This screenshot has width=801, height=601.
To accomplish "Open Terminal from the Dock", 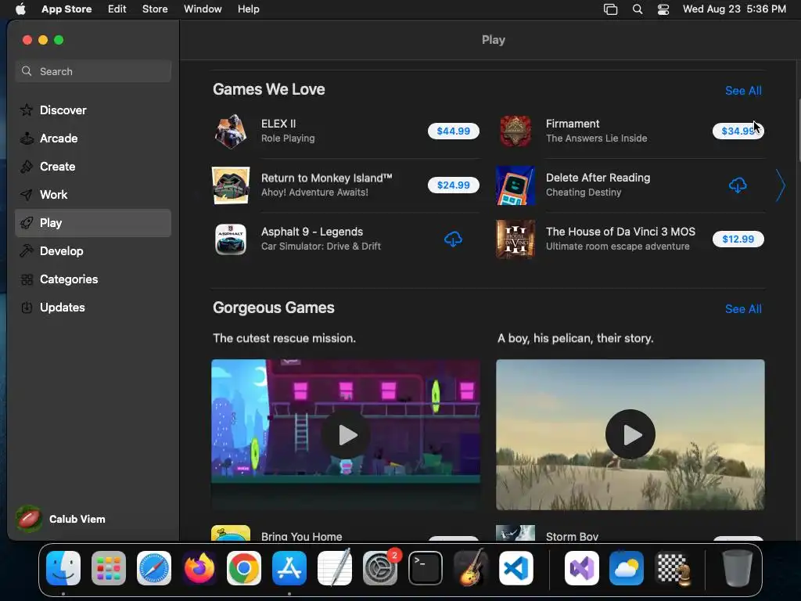I will (425, 568).
